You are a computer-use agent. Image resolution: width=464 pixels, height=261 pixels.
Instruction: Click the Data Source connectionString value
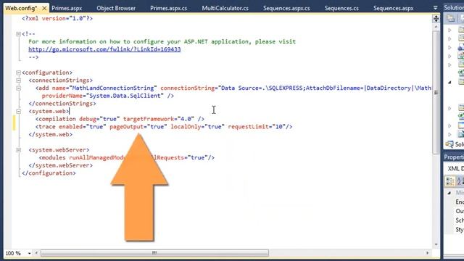(325, 88)
